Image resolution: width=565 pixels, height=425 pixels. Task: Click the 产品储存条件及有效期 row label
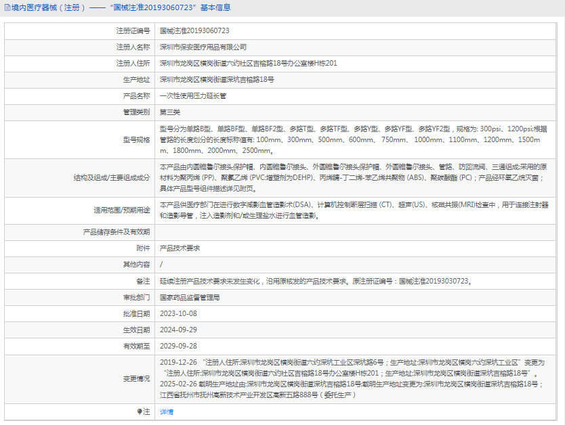click(x=117, y=232)
